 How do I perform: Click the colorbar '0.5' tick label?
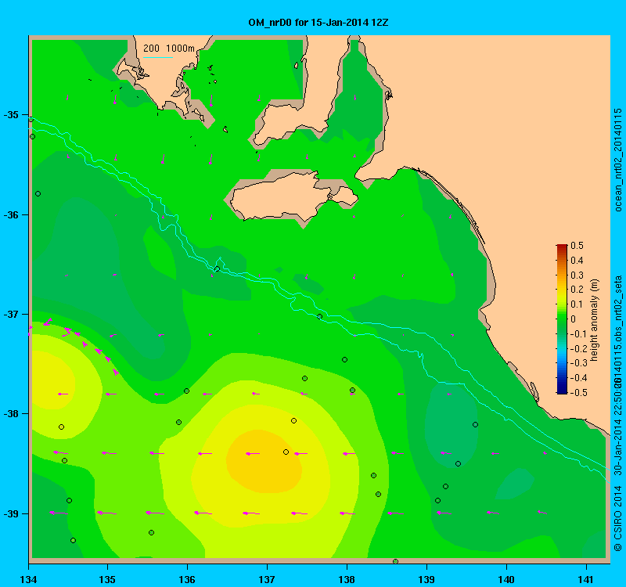(577, 246)
